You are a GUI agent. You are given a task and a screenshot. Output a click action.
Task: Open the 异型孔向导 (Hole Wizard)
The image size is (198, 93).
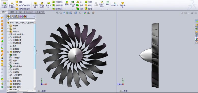point(42,5)
